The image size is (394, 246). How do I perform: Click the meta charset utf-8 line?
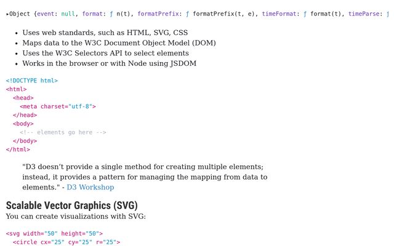58,106
